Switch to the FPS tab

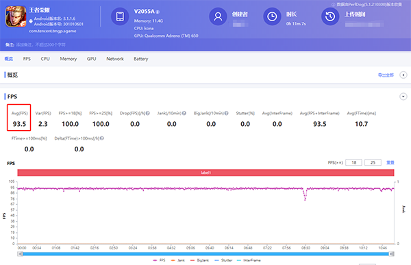click(x=27, y=59)
